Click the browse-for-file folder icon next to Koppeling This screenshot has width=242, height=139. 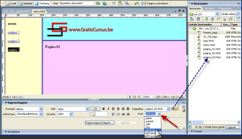[176, 109]
